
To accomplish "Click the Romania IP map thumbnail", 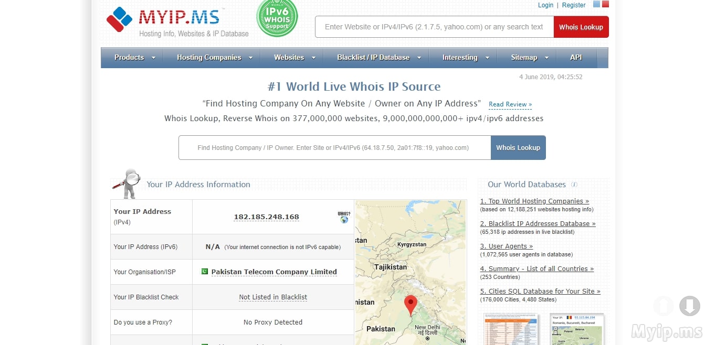I will point(577,329).
